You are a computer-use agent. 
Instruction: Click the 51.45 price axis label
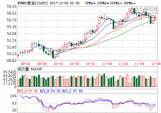click(x=11, y=47)
